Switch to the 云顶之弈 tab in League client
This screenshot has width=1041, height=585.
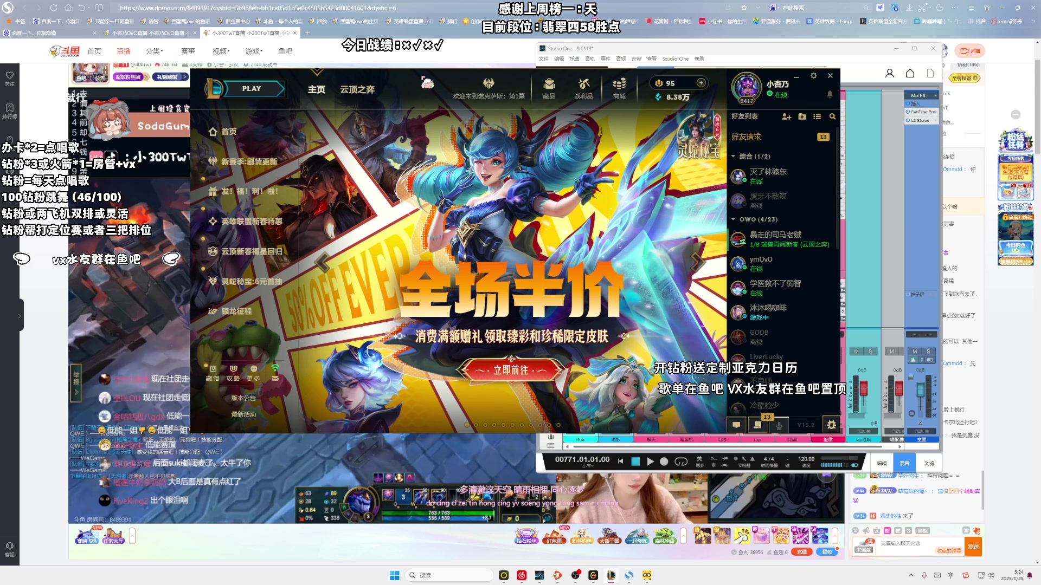[x=357, y=89]
